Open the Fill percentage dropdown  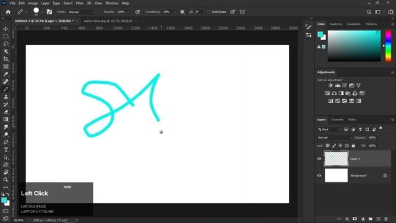pos(379,146)
